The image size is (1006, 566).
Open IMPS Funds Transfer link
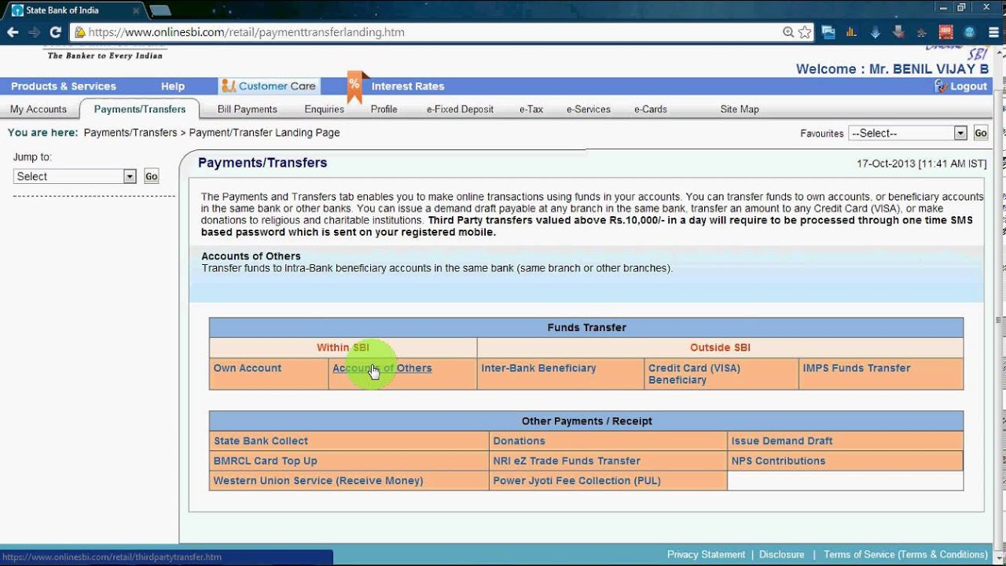[x=857, y=368]
